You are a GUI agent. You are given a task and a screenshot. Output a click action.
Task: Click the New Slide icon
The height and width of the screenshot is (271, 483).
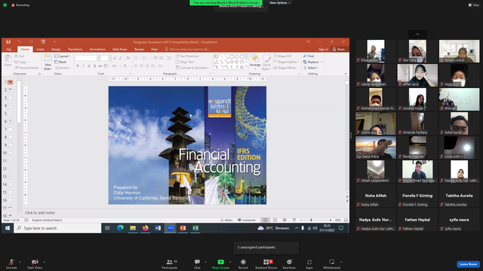click(x=48, y=59)
